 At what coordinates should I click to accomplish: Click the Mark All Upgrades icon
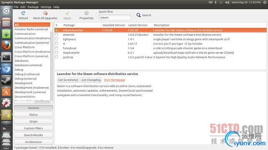45,13
